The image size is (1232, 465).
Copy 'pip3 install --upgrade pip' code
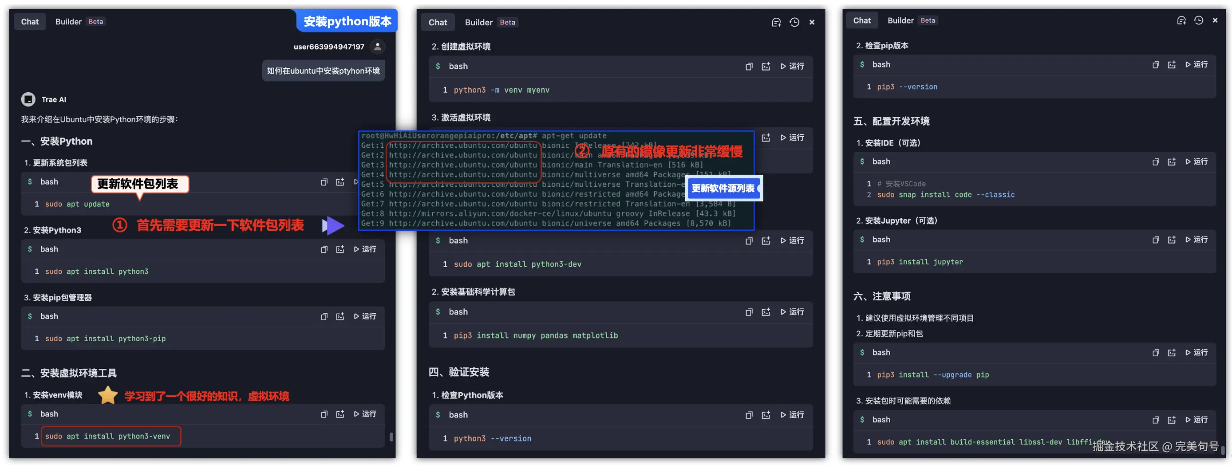[1156, 353]
